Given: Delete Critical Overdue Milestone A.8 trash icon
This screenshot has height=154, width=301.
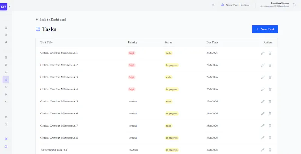Looking at the screenshot, I should point(270,138).
